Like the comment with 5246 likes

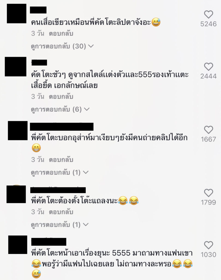click(x=208, y=14)
